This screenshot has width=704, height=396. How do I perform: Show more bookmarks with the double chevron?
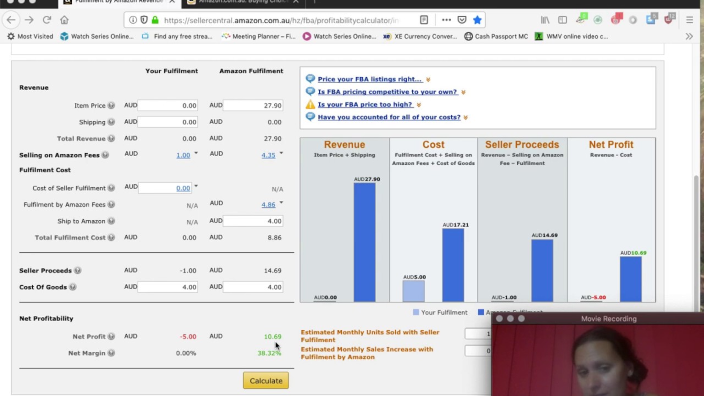point(689,36)
